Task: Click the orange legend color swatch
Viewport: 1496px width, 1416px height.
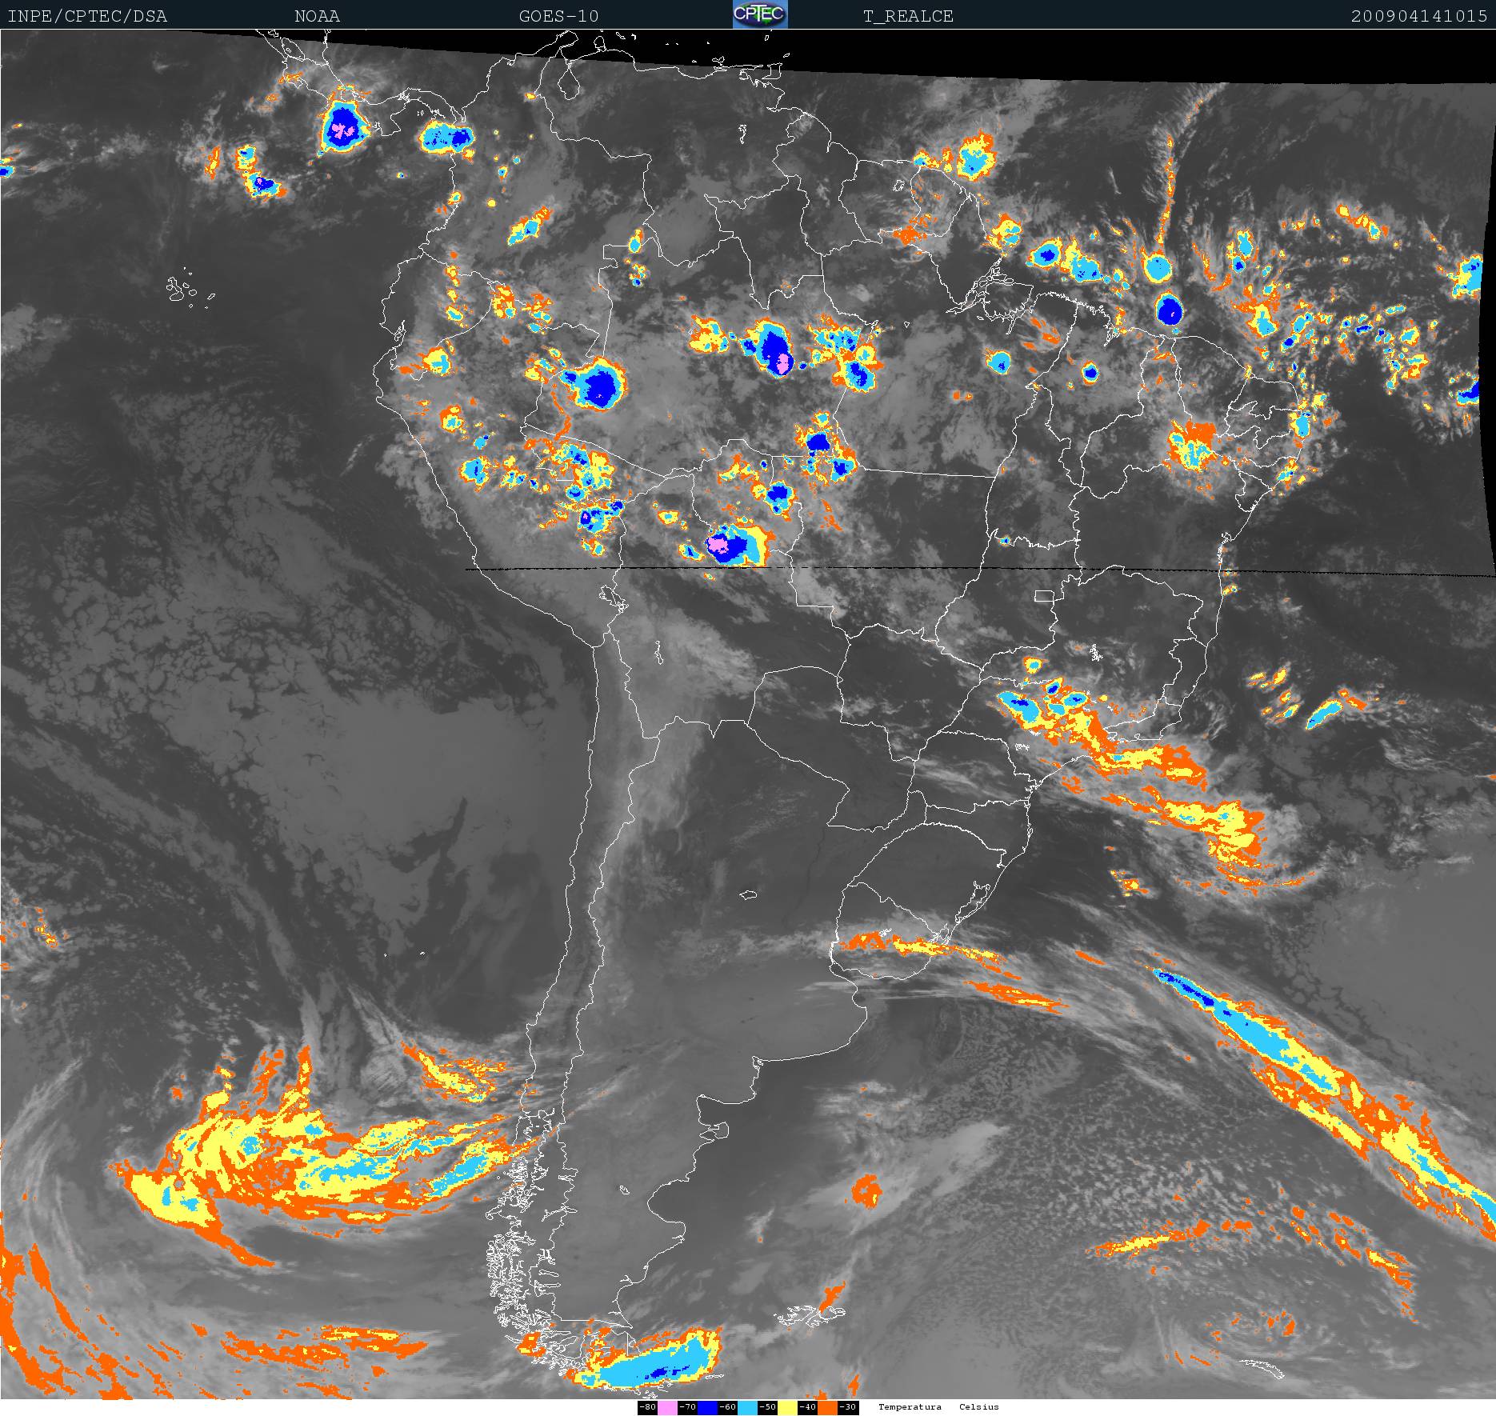Action: 827,1407
